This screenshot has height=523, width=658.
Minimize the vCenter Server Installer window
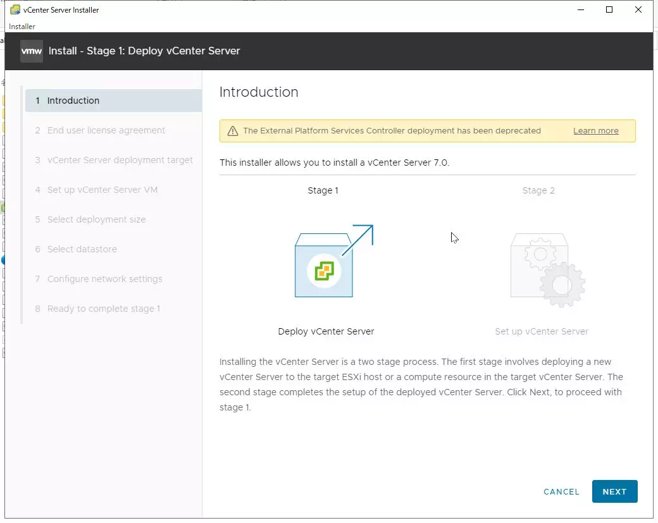581,9
